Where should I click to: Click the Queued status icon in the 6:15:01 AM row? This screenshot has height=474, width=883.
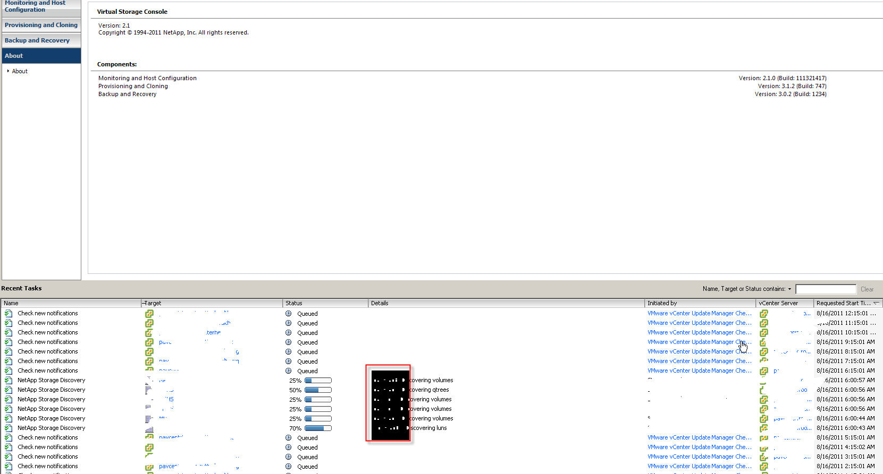click(x=289, y=371)
